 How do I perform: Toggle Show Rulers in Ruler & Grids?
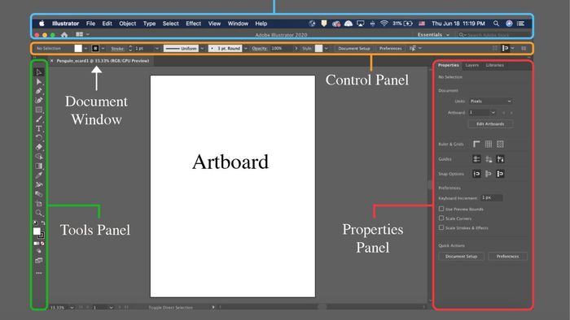point(476,145)
